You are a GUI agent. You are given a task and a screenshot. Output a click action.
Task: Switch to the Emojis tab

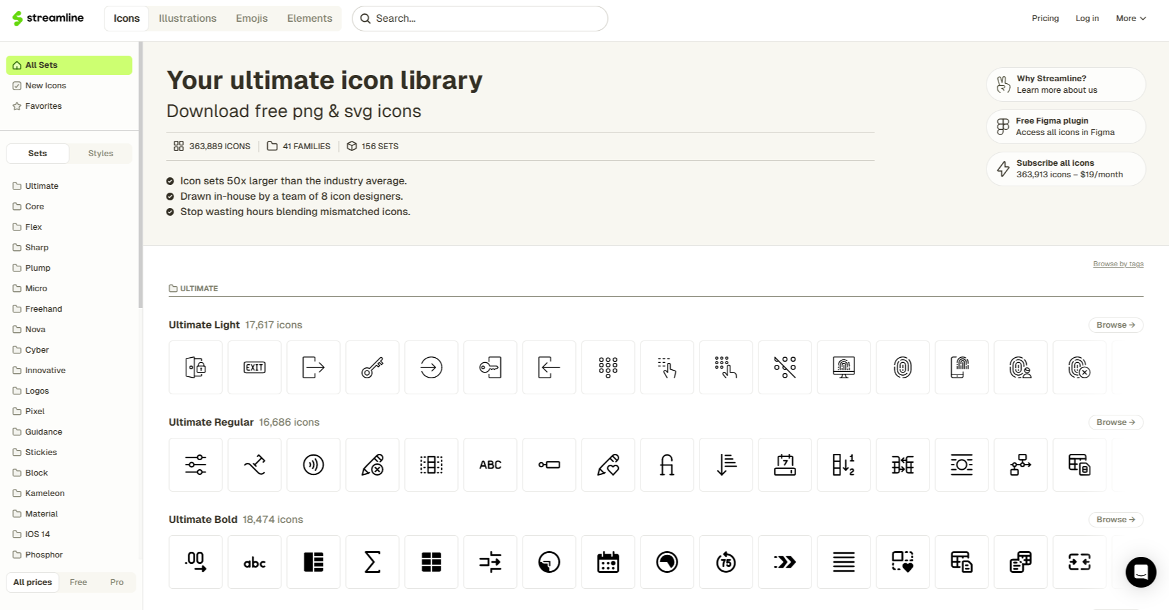pyautogui.click(x=252, y=19)
